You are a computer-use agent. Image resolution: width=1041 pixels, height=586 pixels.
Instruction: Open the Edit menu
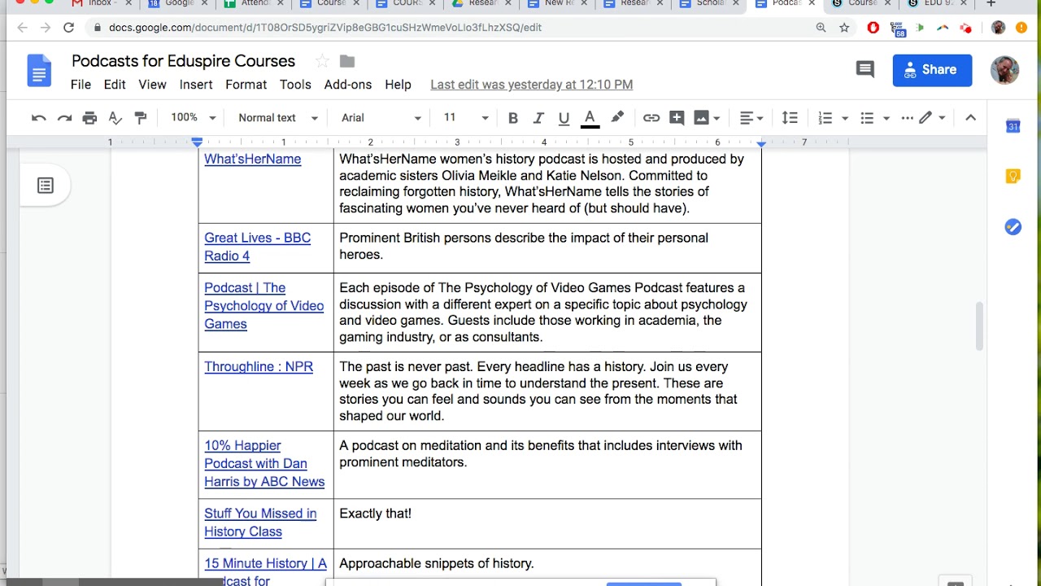tap(115, 85)
